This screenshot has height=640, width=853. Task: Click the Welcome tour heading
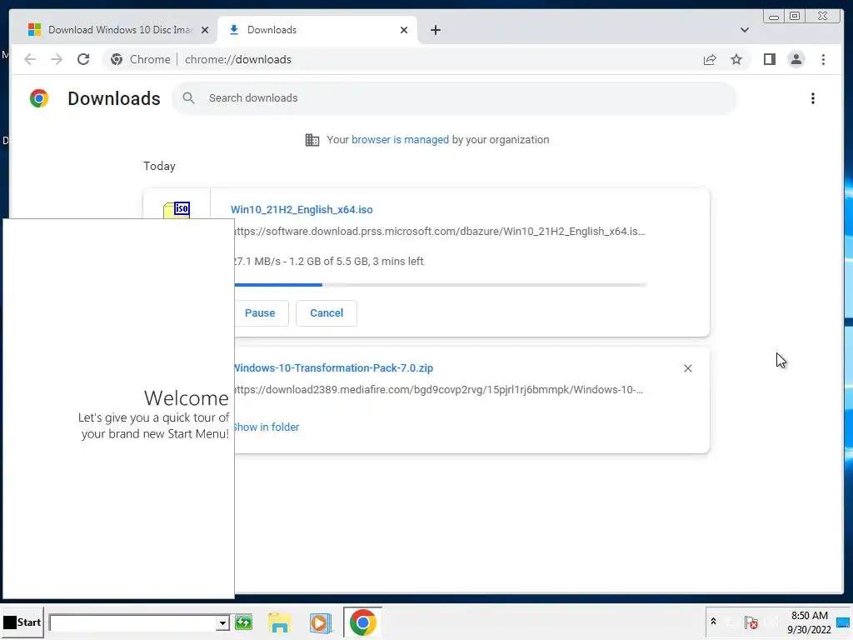point(186,398)
